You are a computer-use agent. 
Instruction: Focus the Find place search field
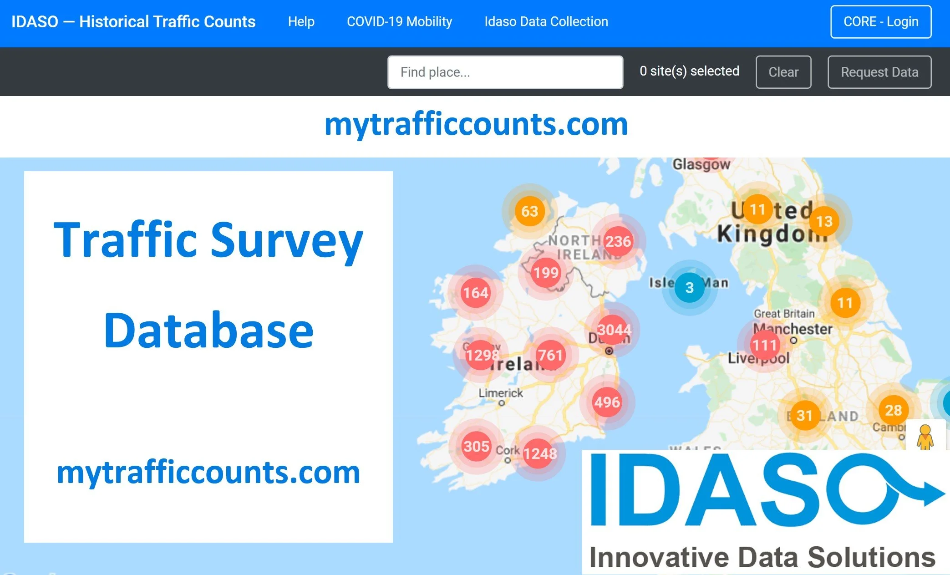coord(505,72)
